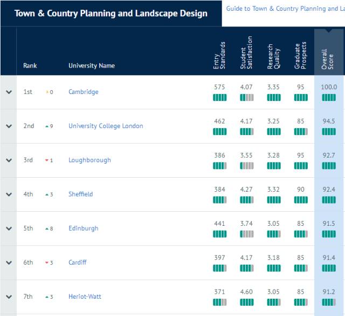The width and height of the screenshot is (345, 316).
Task: Expand the Sheffield row chevron
Action: tap(9, 194)
